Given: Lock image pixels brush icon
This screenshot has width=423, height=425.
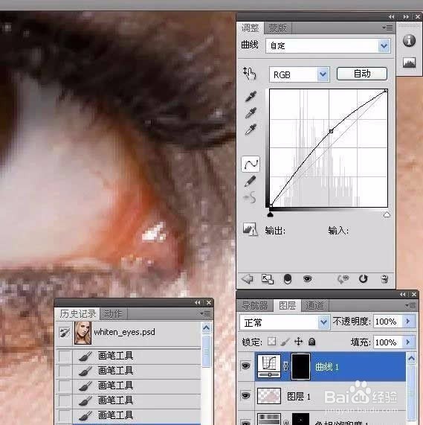Looking at the screenshot, I should (285, 342).
